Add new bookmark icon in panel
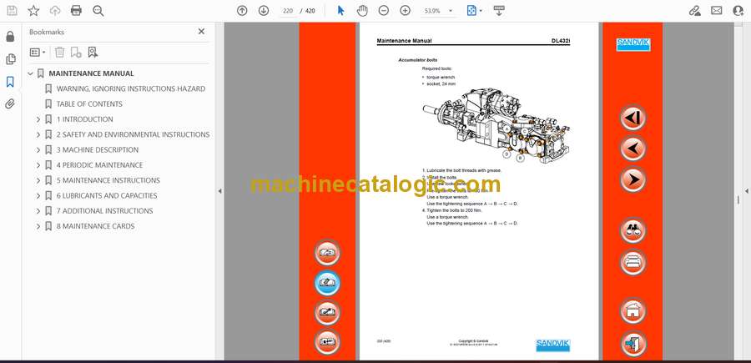 click(x=76, y=53)
